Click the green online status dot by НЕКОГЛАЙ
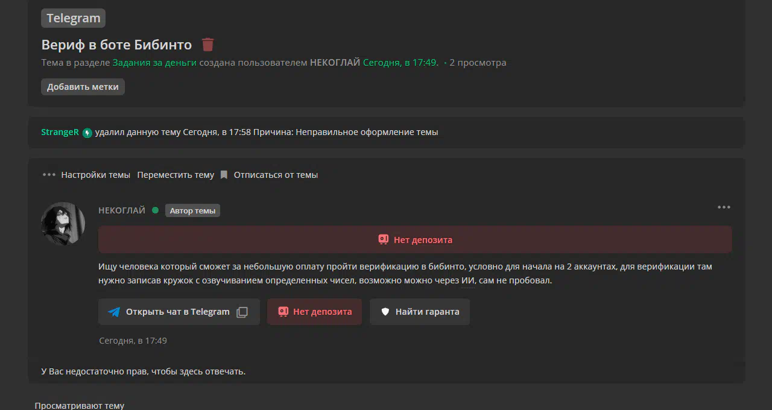Viewport: 772px width, 410px height. coord(156,210)
